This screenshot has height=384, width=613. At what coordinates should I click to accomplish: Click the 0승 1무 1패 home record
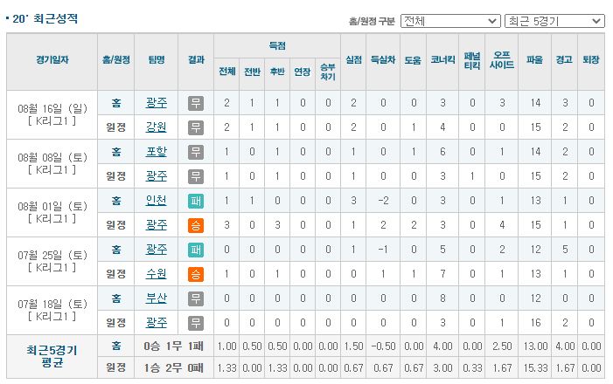pos(173,346)
